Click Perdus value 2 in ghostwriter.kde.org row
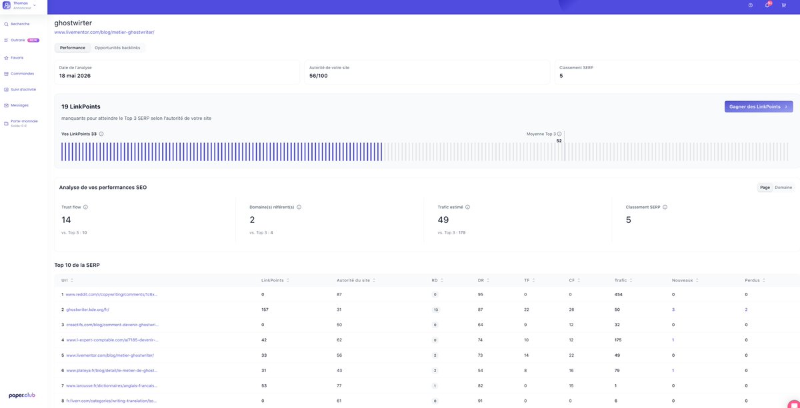 click(x=746, y=309)
